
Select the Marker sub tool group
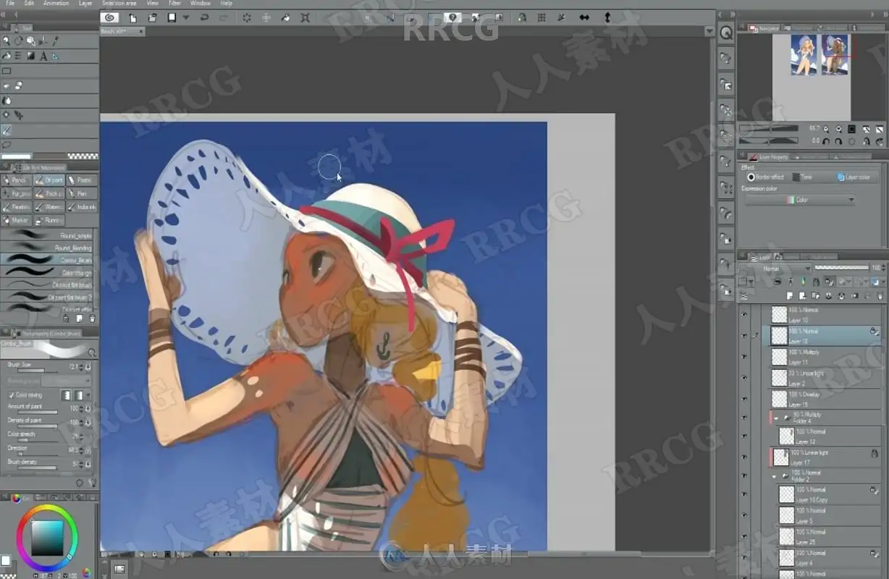pyautogui.click(x=17, y=220)
